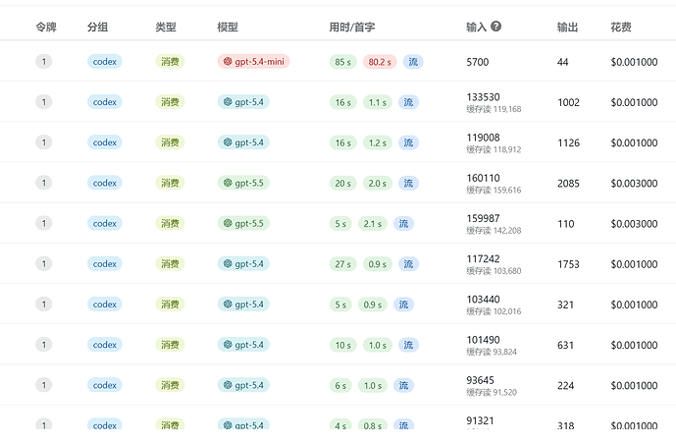The image size is (676, 444).
Task: Click the token badge 1 in 101490 row
Action: (x=43, y=345)
